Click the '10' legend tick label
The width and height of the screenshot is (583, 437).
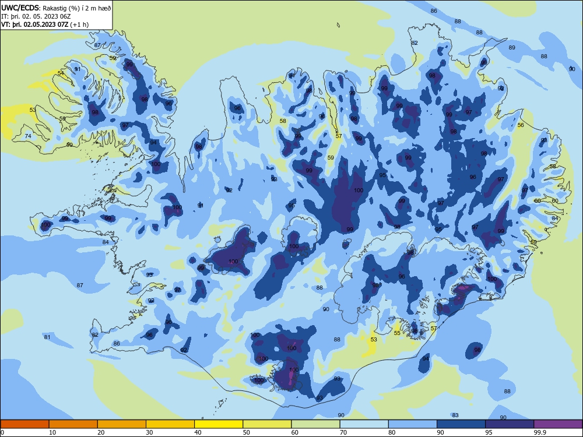(52, 432)
